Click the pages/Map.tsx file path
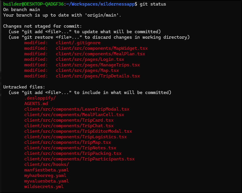The width and height of the screenshot is (242, 193). [x=87, y=70]
